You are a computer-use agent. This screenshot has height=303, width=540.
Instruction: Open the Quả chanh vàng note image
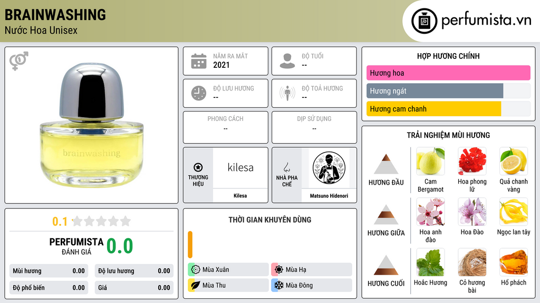click(514, 161)
